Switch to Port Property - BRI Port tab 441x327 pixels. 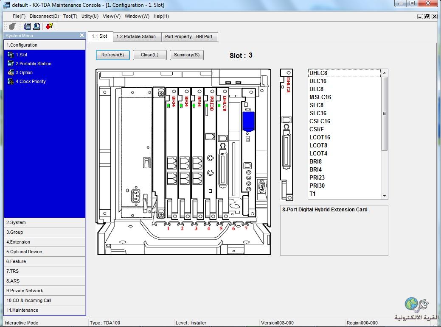pos(189,36)
